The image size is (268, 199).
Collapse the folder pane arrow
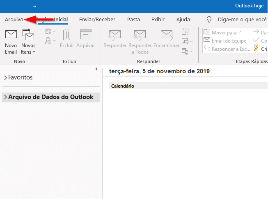click(x=96, y=69)
